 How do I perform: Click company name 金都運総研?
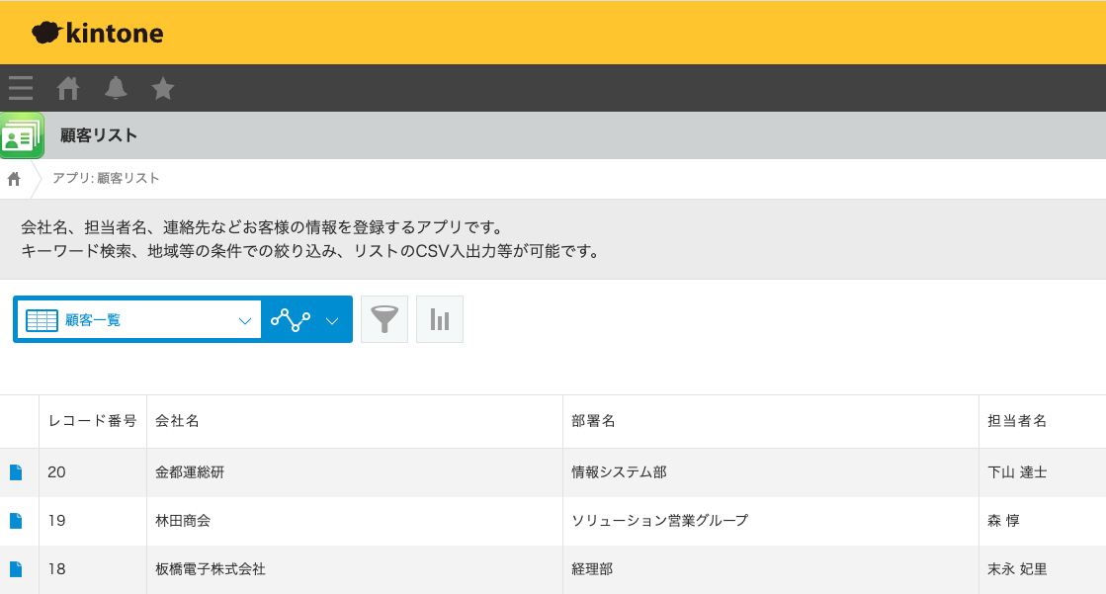pyautogui.click(x=190, y=472)
